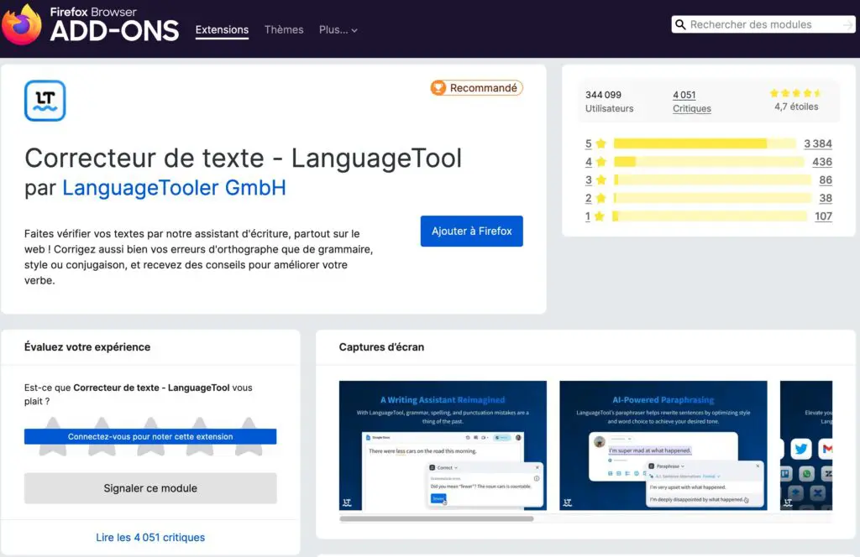The height and width of the screenshot is (557, 860).
Task: Open the Plus... dropdown menu
Action: pyautogui.click(x=338, y=29)
